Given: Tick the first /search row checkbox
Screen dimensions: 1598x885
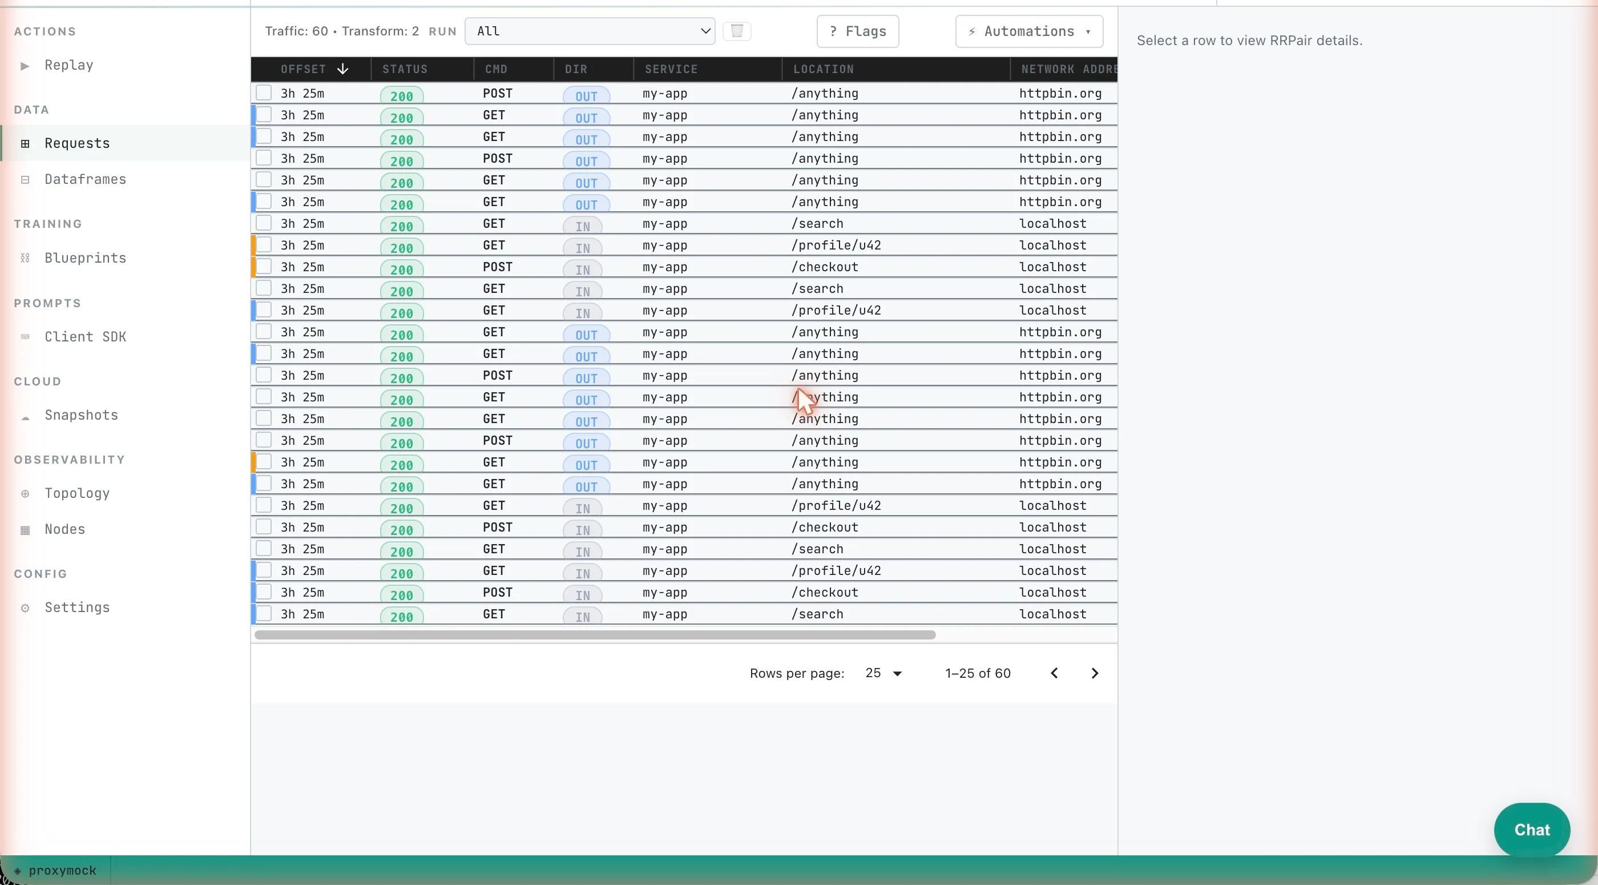Looking at the screenshot, I should 264,223.
